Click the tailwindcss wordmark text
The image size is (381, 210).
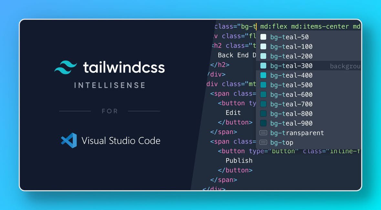pos(124,67)
